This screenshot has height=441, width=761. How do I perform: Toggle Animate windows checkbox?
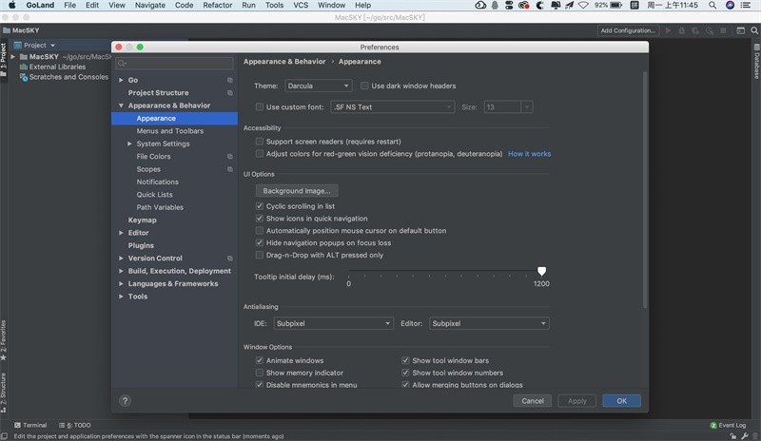260,360
